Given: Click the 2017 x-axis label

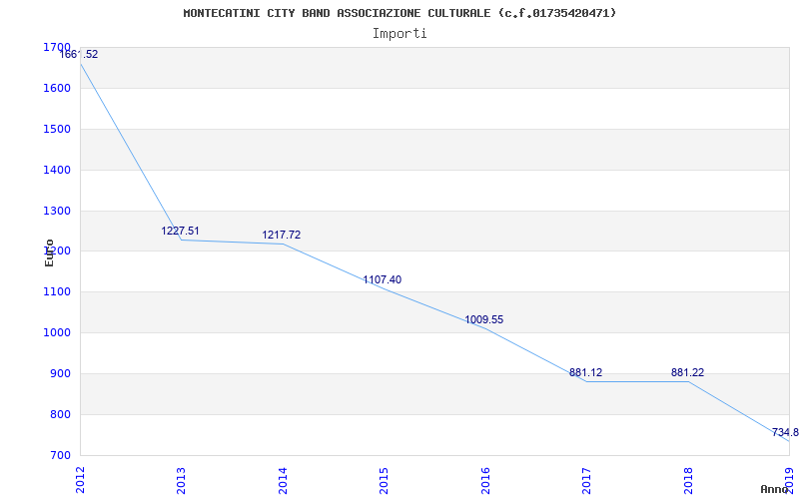Looking at the screenshot, I should coord(586,480).
